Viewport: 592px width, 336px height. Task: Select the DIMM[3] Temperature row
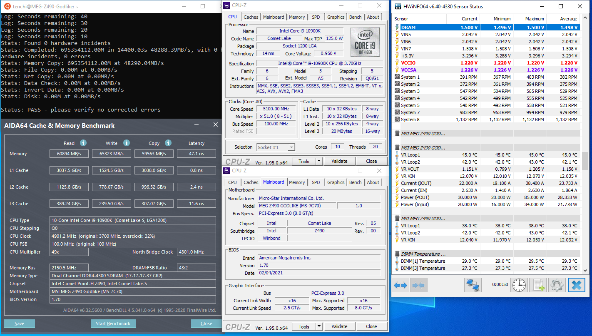pos(486,268)
